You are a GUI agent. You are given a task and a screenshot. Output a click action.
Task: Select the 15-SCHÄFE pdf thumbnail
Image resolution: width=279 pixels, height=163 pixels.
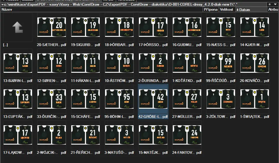tap(85, 99)
